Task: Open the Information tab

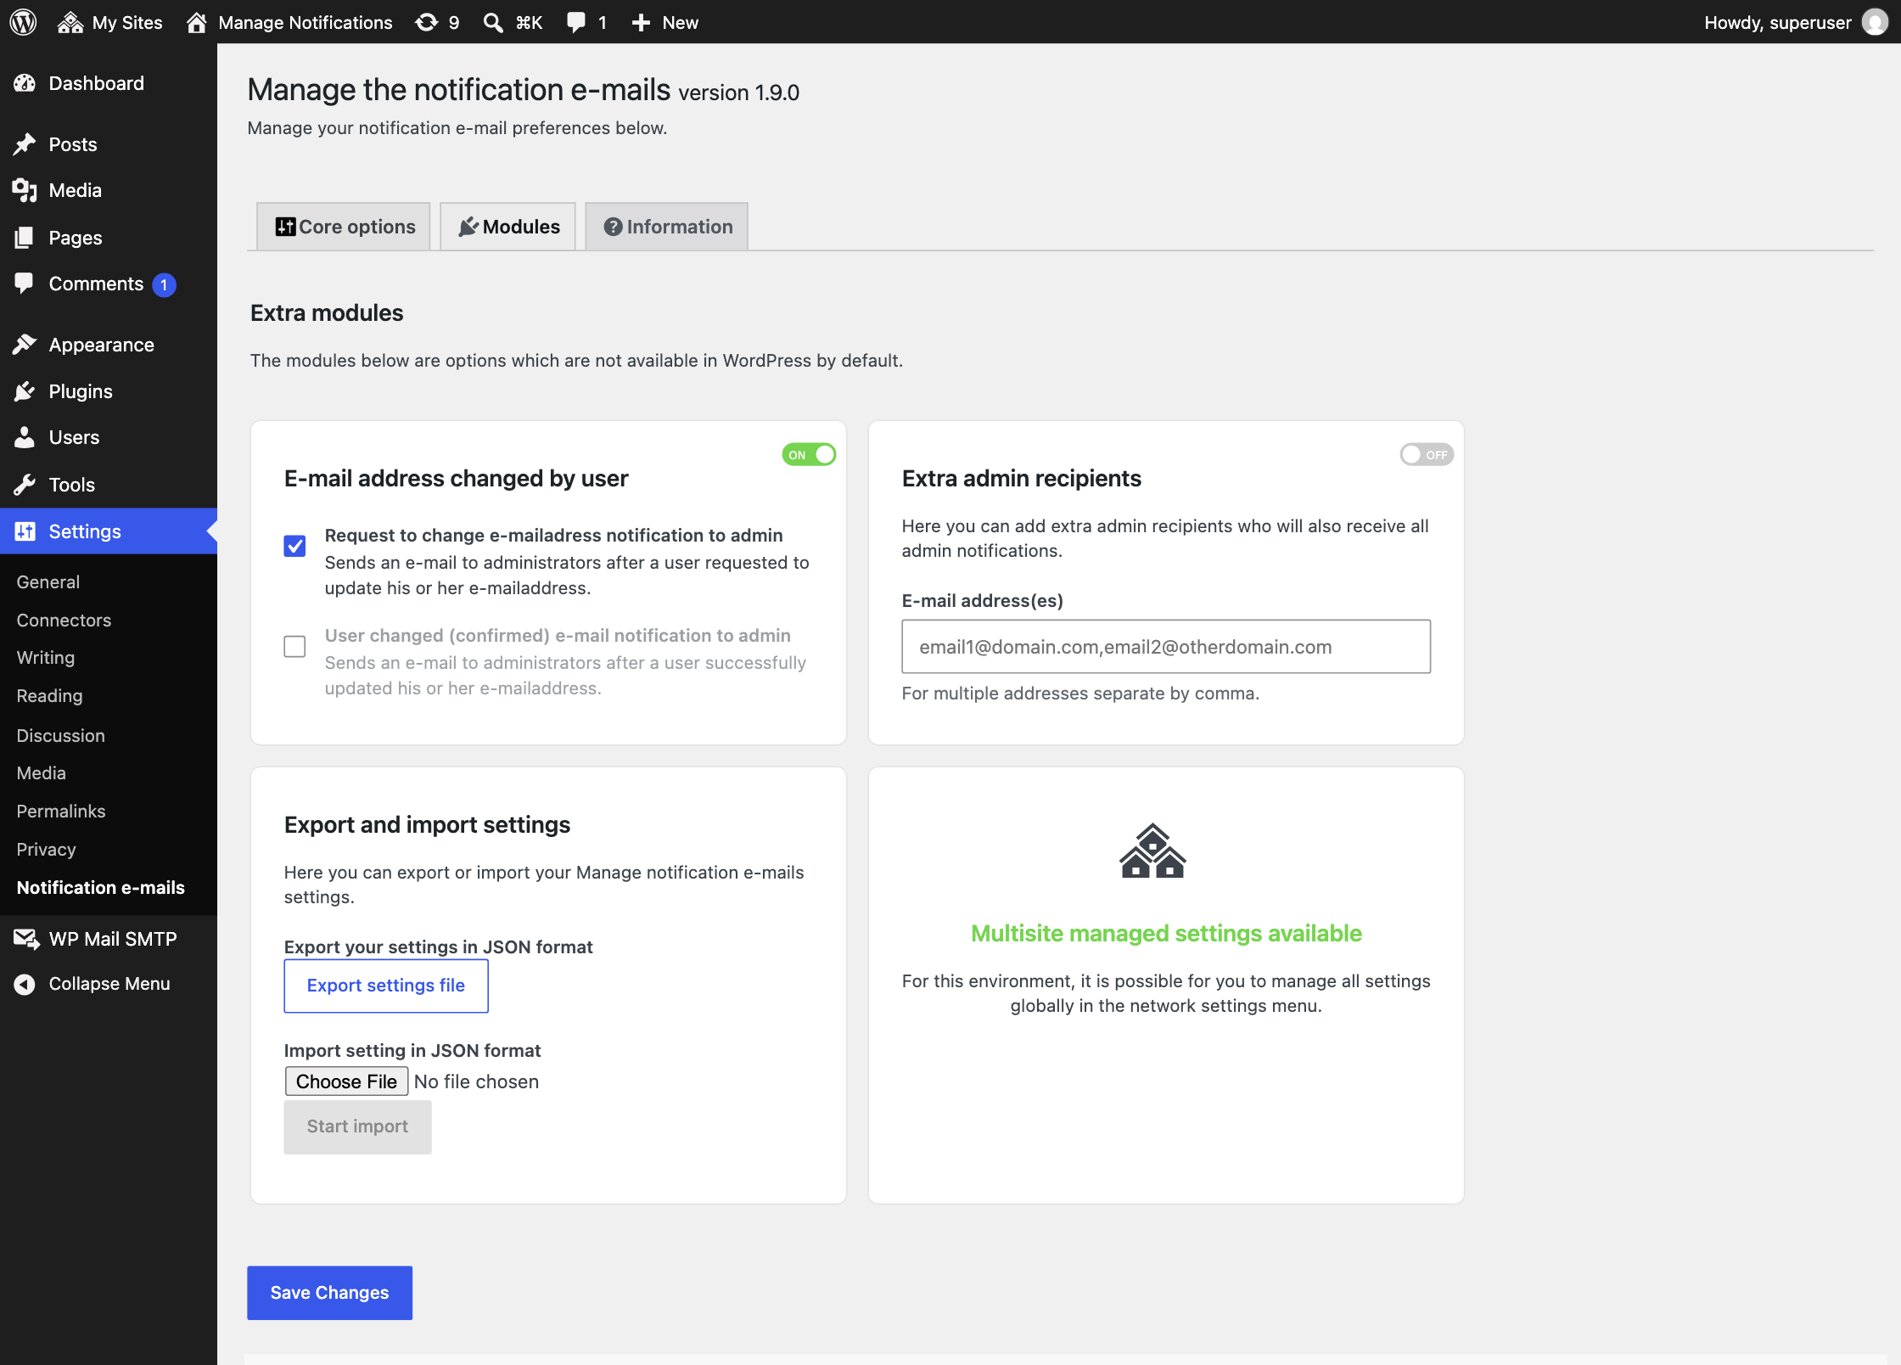Action: point(667,227)
